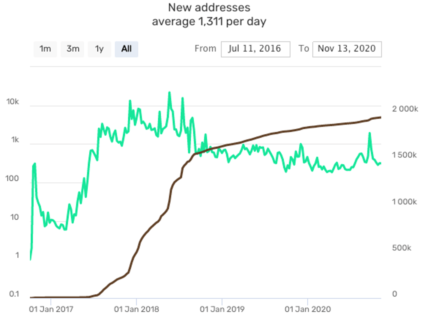Click the 01 Jan 2017 x-axis label
The image size is (424, 323).
coord(51,309)
